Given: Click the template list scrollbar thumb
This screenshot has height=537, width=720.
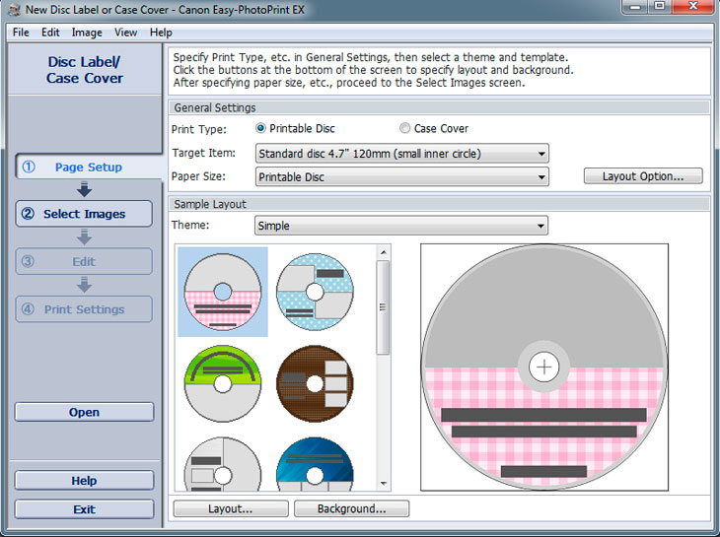Looking at the screenshot, I should pyautogui.click(x=383, y=307).
